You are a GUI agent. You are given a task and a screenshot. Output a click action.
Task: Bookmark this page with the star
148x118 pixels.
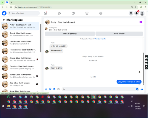pyautogui.click(x=136, y=7)
